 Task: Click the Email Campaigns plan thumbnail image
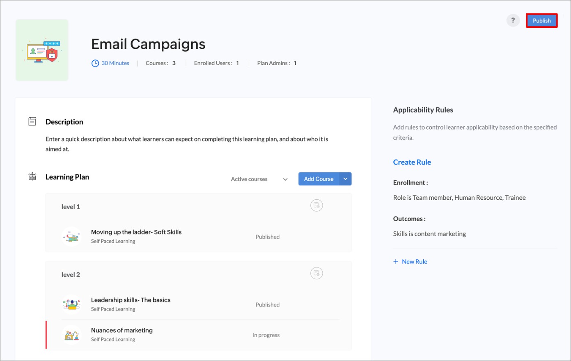click(42, 50)
